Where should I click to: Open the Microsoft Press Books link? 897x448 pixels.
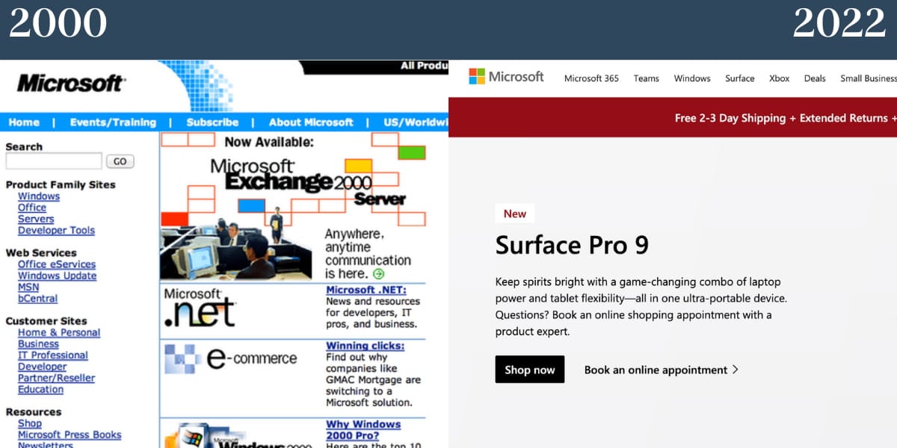(70, 435)
